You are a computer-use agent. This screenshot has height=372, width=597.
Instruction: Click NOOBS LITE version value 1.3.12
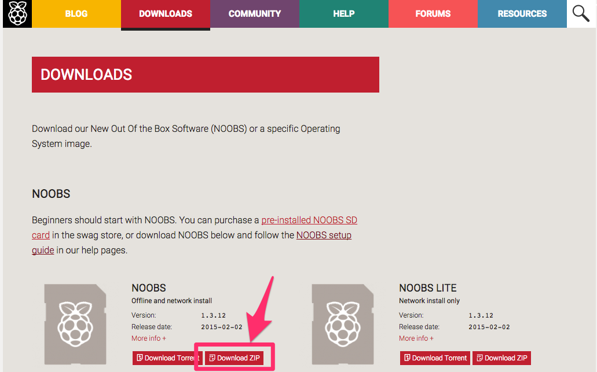[481, 315]
